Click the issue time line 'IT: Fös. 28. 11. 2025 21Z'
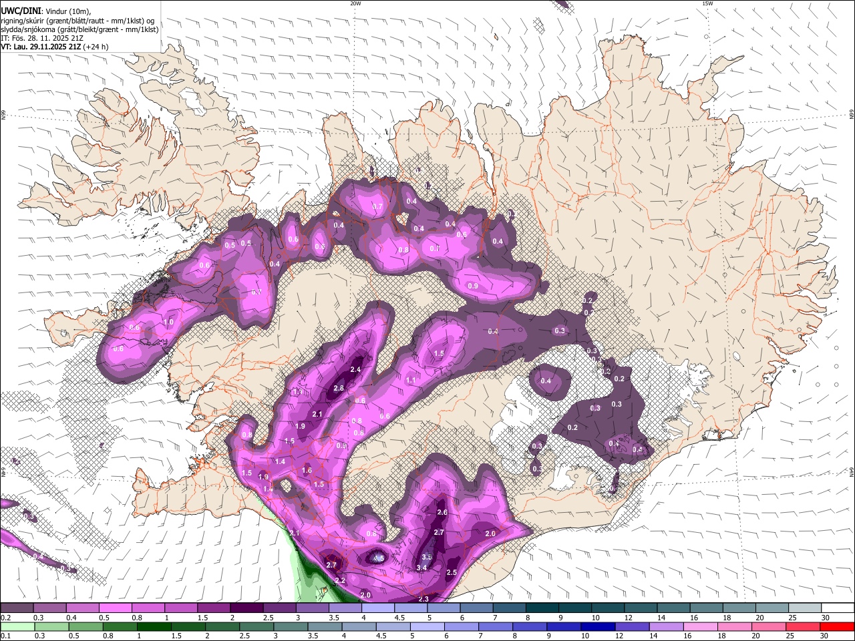 [41, 38]
